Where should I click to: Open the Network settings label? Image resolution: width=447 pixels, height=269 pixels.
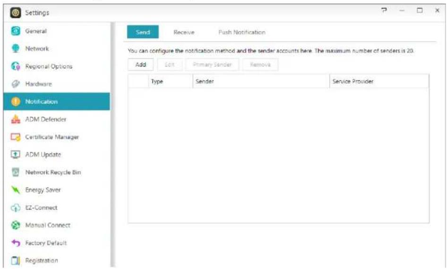[x=37, y=49]
